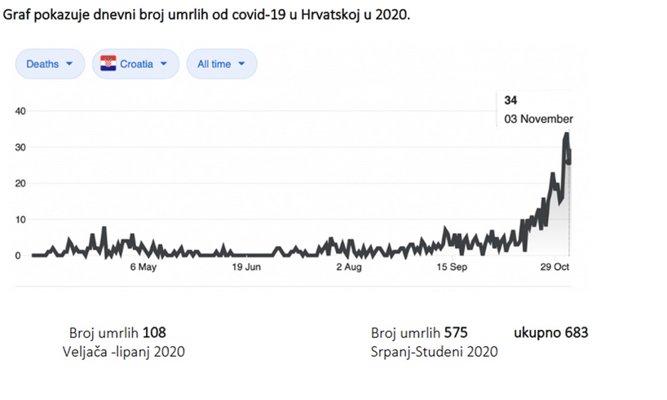Click the 19 Jun axis label
The width and height of the screenshot is (667, 400).
[246, 267]
